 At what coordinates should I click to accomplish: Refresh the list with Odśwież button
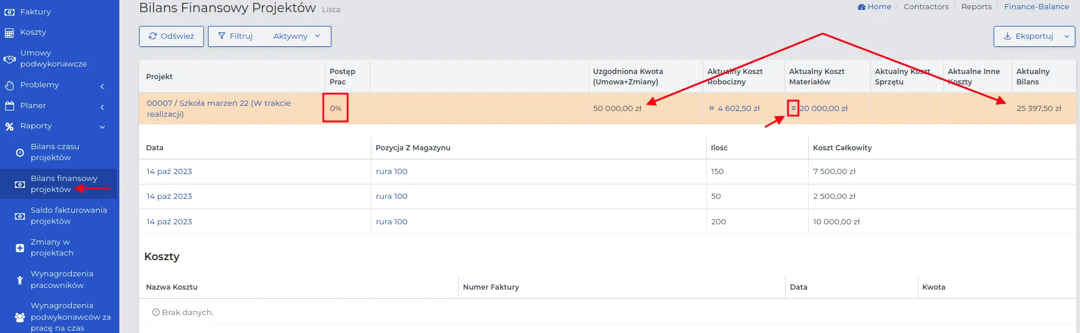click(172, 36)
